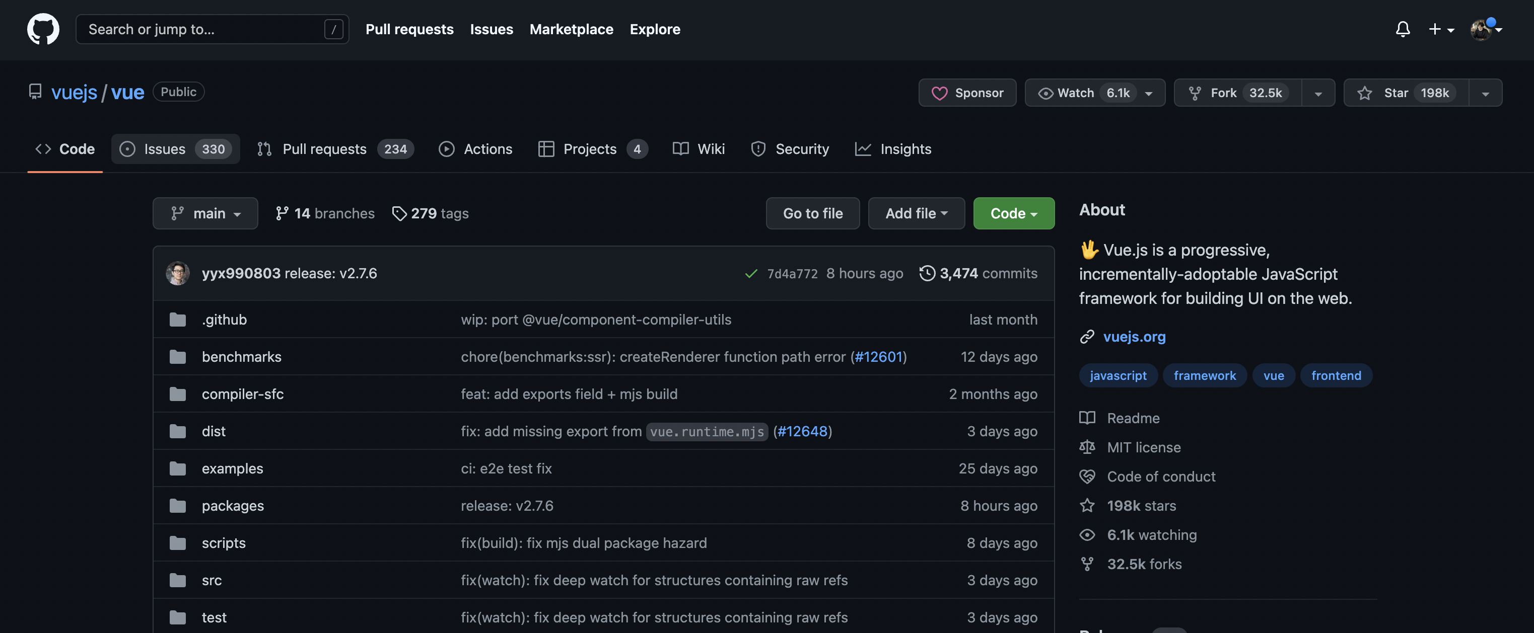The height and width of the screenshot is (633, 1534).
Task: Open the vuejs.org website link
Action: pos(1134,336)
